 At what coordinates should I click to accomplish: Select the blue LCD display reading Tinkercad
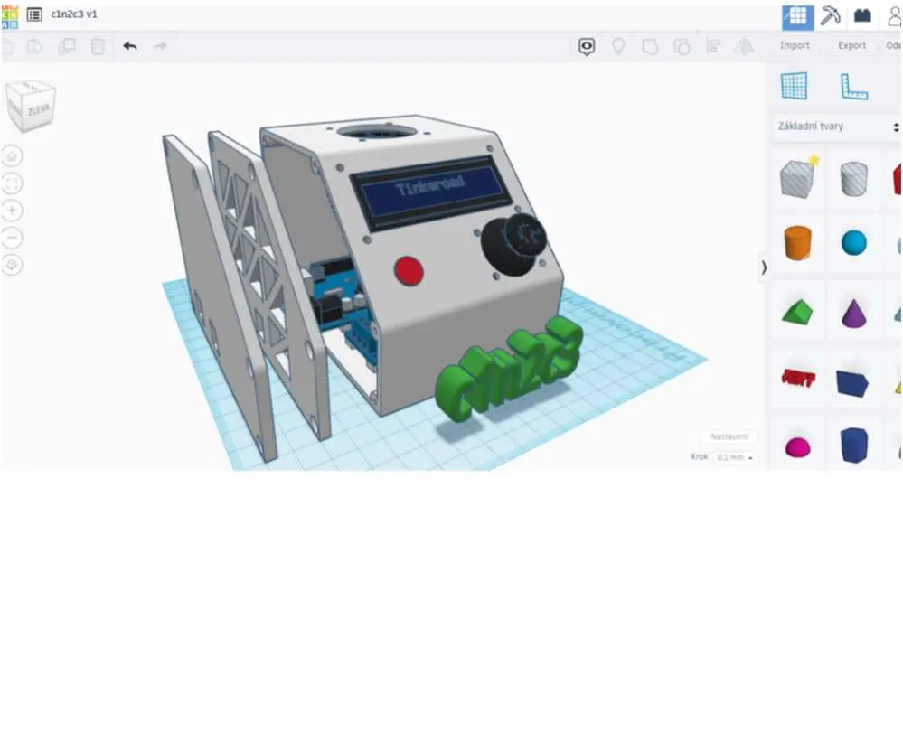click(432, 192)
